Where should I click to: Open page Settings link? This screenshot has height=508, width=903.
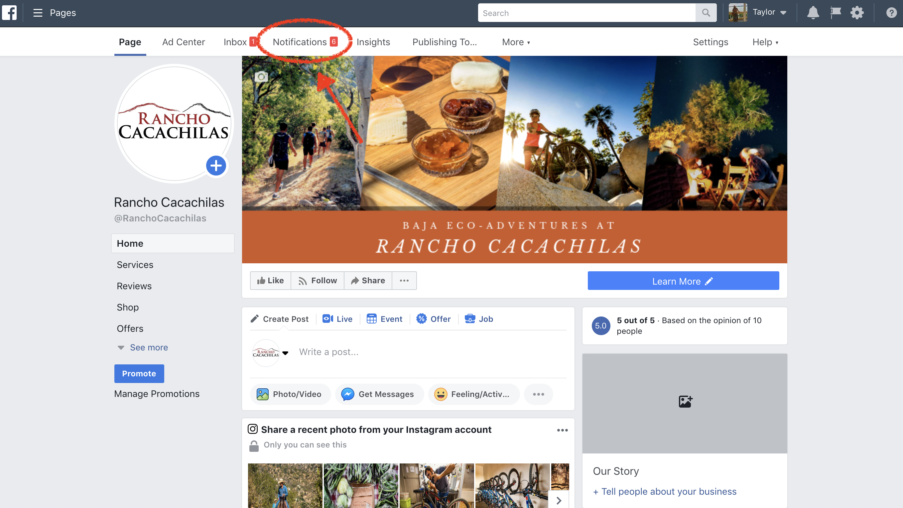click(710, 42)
